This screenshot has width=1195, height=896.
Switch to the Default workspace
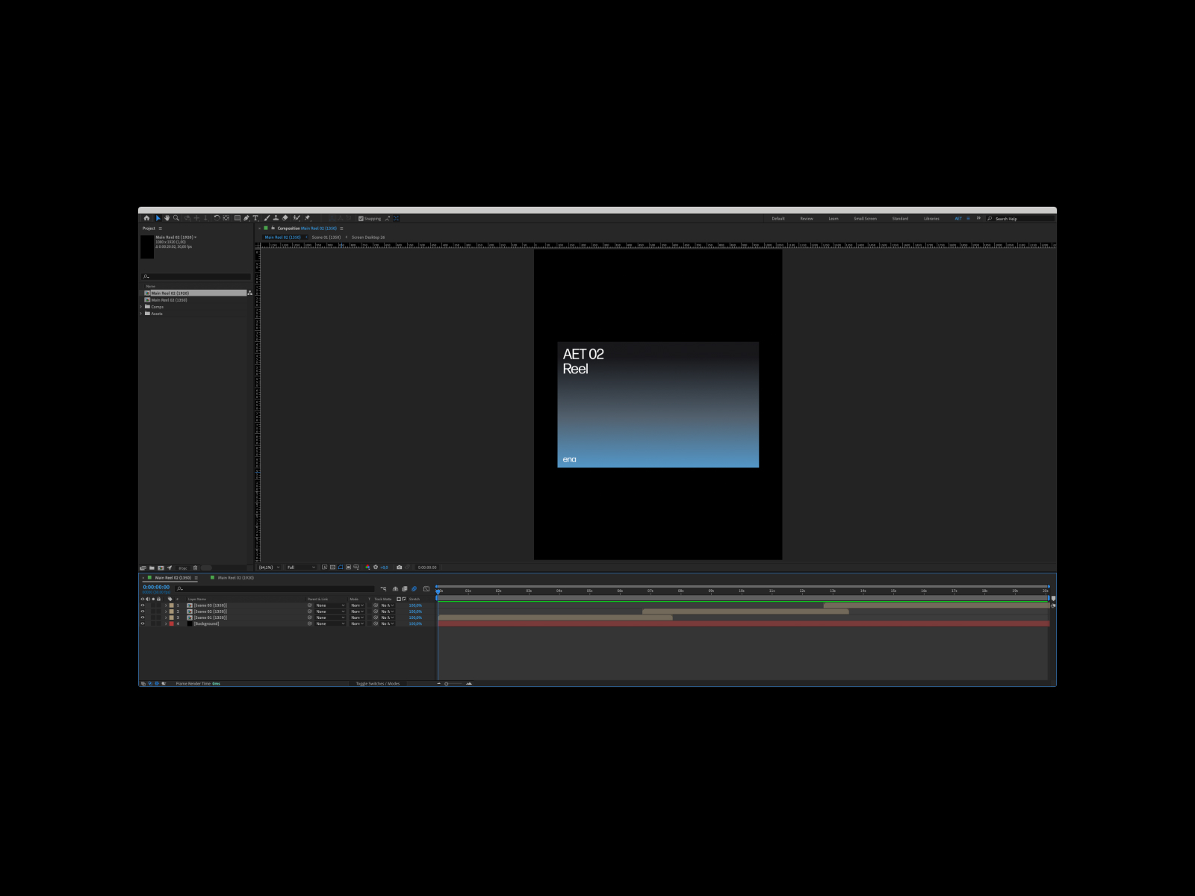tap(778, 219)
